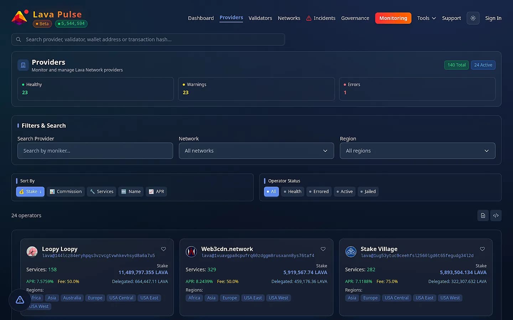Sort operators by Services
The width and height of the screenshot is (513, 320).
[102, 192]
